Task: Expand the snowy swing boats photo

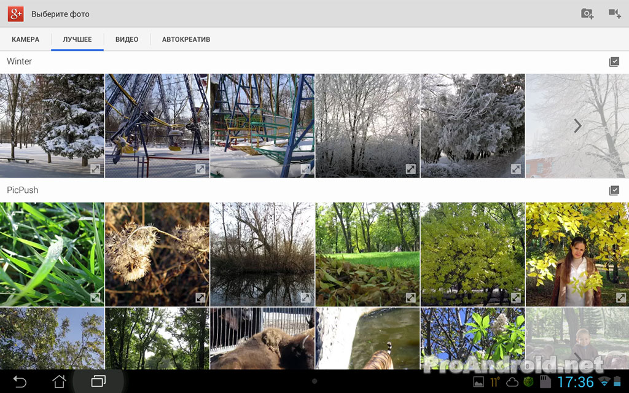Action: coord(305,169)
